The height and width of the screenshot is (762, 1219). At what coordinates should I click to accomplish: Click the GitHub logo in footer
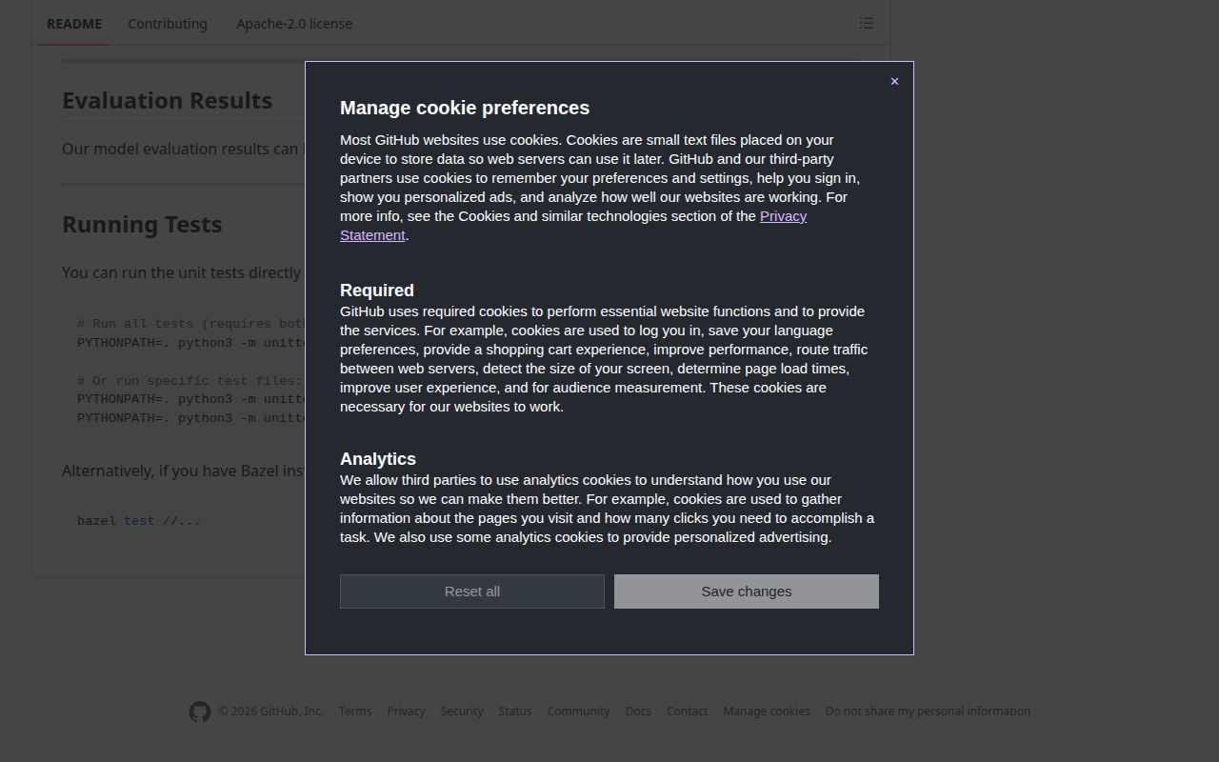(199, 712)
